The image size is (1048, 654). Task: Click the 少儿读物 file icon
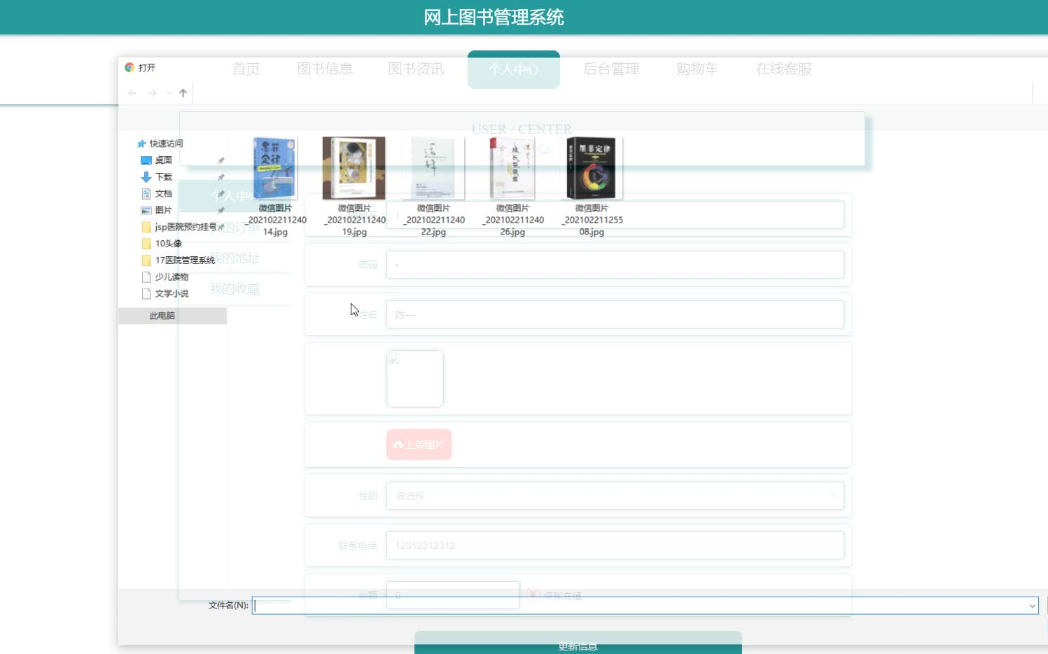[146, 277]
